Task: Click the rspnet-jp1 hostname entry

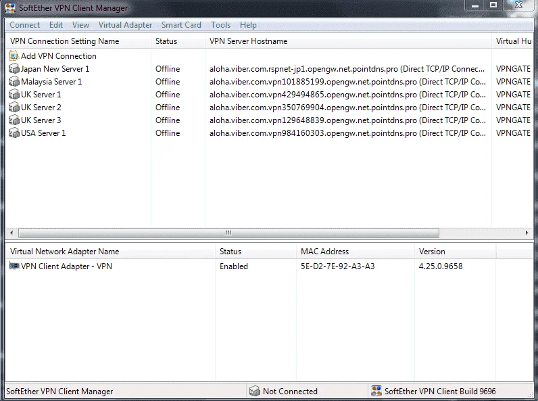Action: pos(347,69)
